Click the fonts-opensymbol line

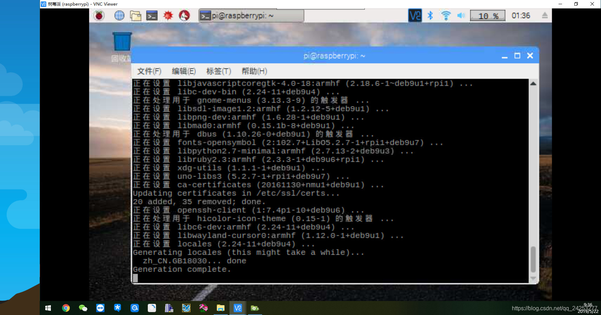pos(288,143)
